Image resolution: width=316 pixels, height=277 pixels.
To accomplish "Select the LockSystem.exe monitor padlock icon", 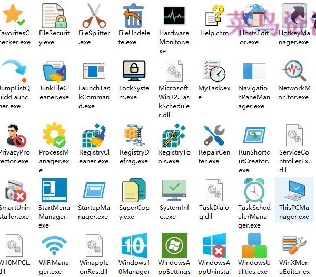I will [134, 71].
